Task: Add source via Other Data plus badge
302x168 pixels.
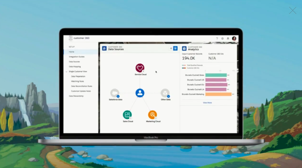Action: pyautogui.click(x=168, y=96)
